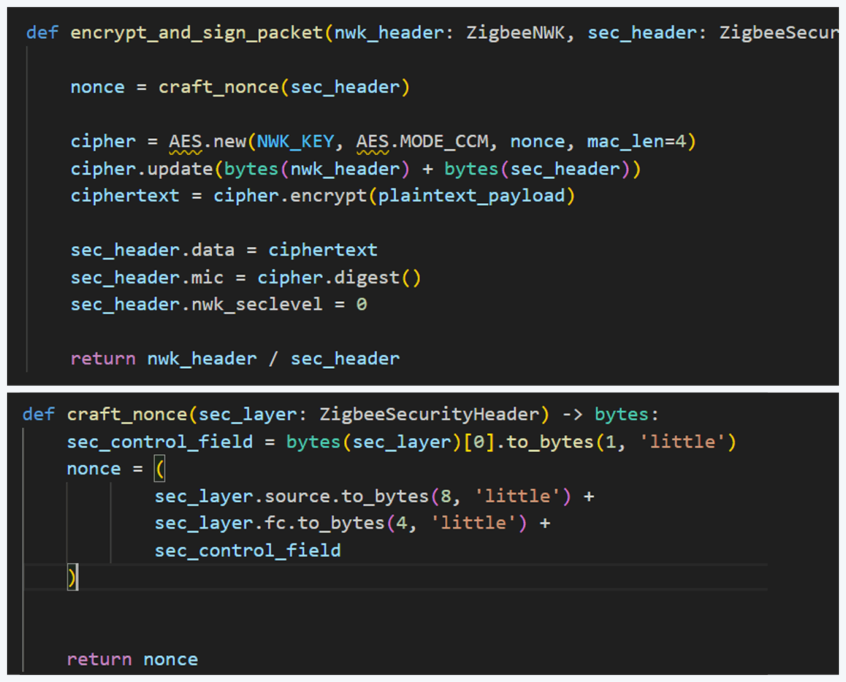Click the opening bracket after nonce =
This screenshot has height=682, width=846.
159,469
